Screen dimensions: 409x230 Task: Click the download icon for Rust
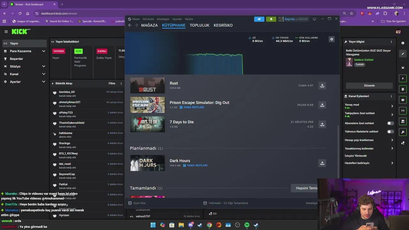point(322,86)
